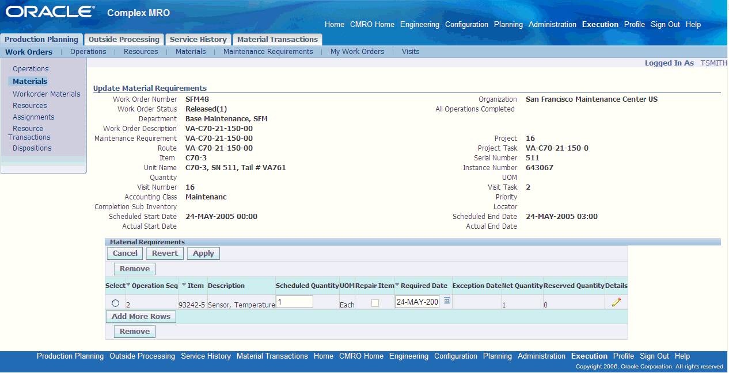Open Dispositions in the side menu
This screenshot has width=729, height=373.
(32, 148)
